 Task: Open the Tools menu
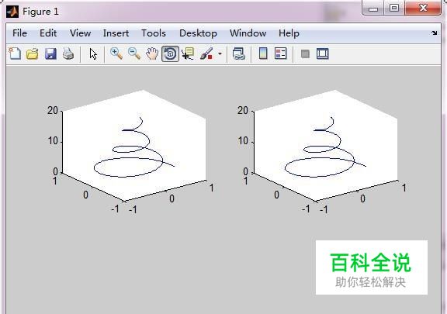(x=154, y=33)
